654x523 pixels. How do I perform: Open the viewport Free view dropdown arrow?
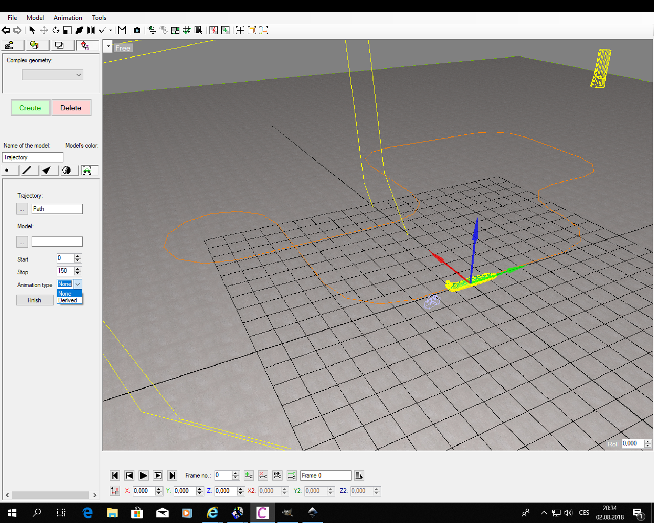click(x=108, y=46)
